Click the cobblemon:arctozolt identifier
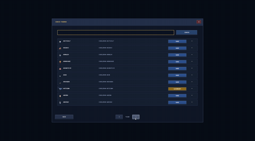The height and width of the screenshot is (141, 255). point(106,41)
